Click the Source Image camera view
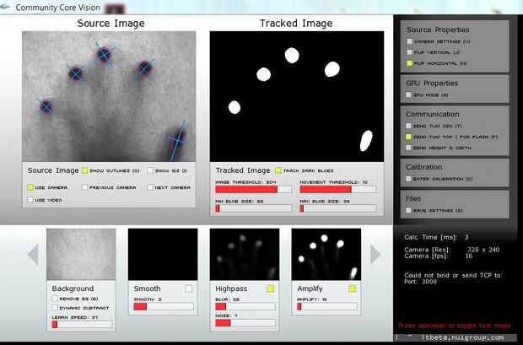Screen dimensions: 523x345 coord(109,96)
